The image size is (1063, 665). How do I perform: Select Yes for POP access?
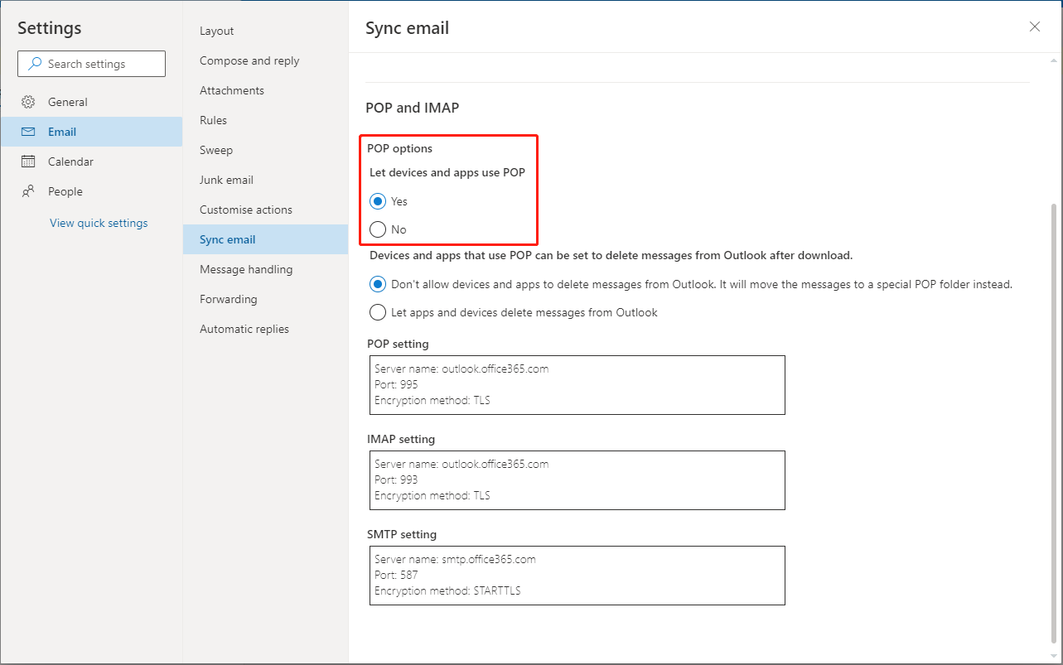[378, 201]
